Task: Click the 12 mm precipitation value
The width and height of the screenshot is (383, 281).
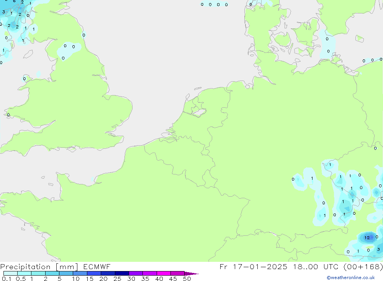Action: click(x=367, y=238)
